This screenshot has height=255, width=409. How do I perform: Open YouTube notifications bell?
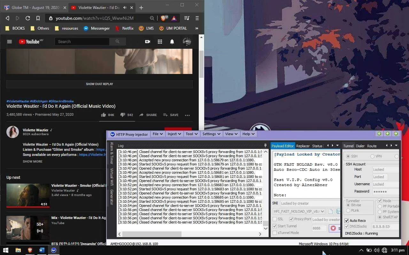172,41
